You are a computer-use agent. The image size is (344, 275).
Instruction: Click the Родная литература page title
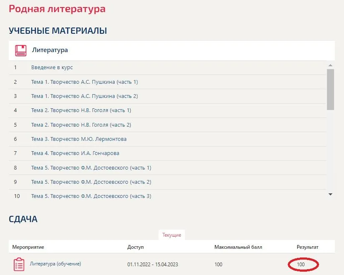tap(57, 9)
